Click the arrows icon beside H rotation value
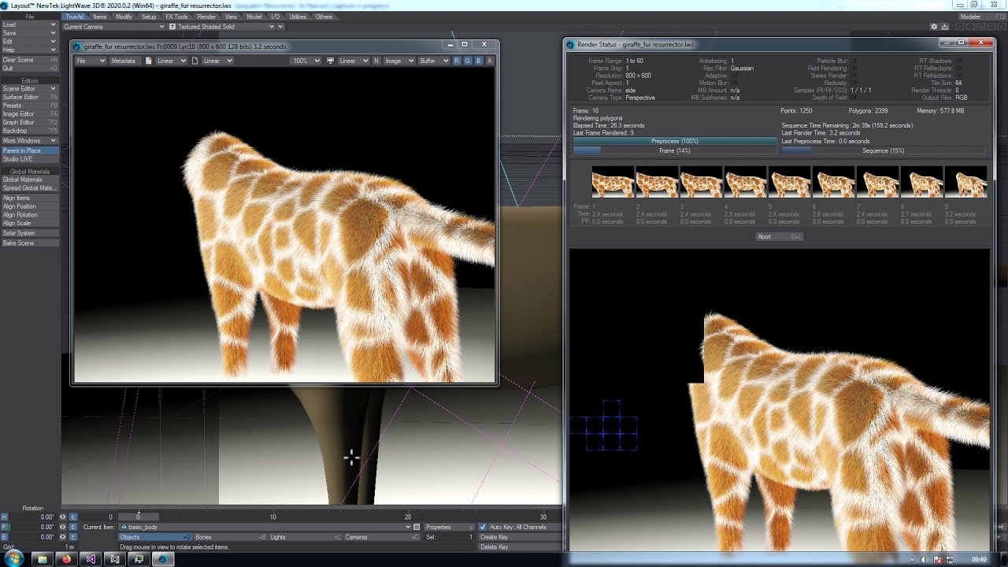 click(x=63, y=517)
